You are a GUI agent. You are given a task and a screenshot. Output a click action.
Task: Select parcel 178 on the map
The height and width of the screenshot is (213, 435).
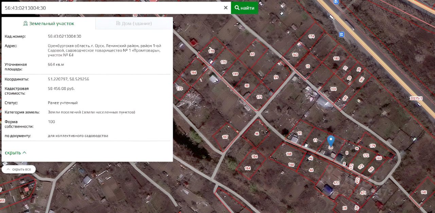coord(211,52)
